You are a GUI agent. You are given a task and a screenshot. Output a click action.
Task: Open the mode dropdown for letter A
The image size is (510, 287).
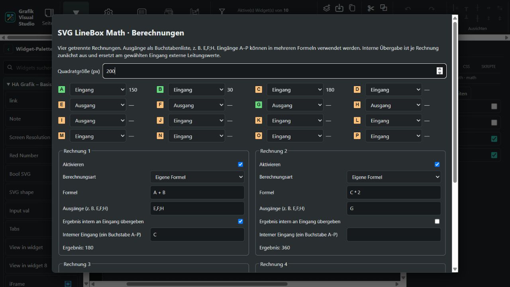click(x=98, y=90)
